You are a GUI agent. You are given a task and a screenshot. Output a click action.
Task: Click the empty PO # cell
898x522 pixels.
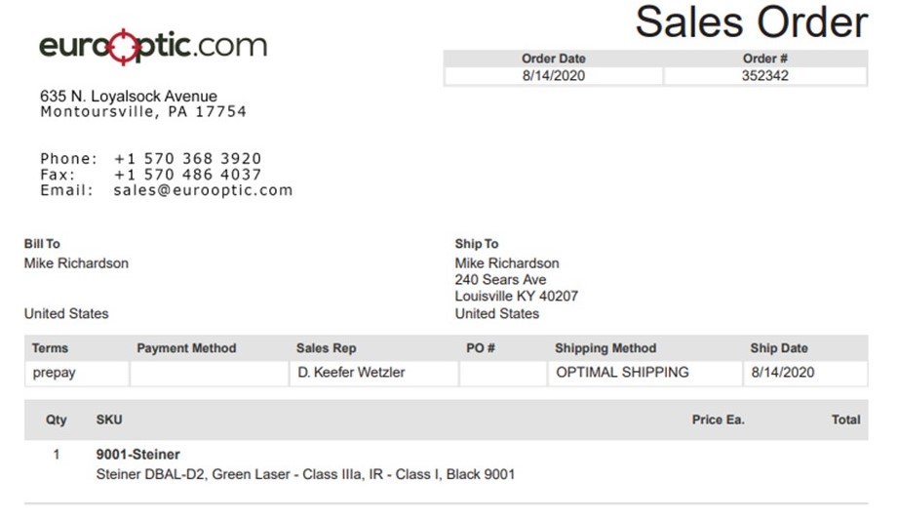pyautogui.click(x=502, y=373)
